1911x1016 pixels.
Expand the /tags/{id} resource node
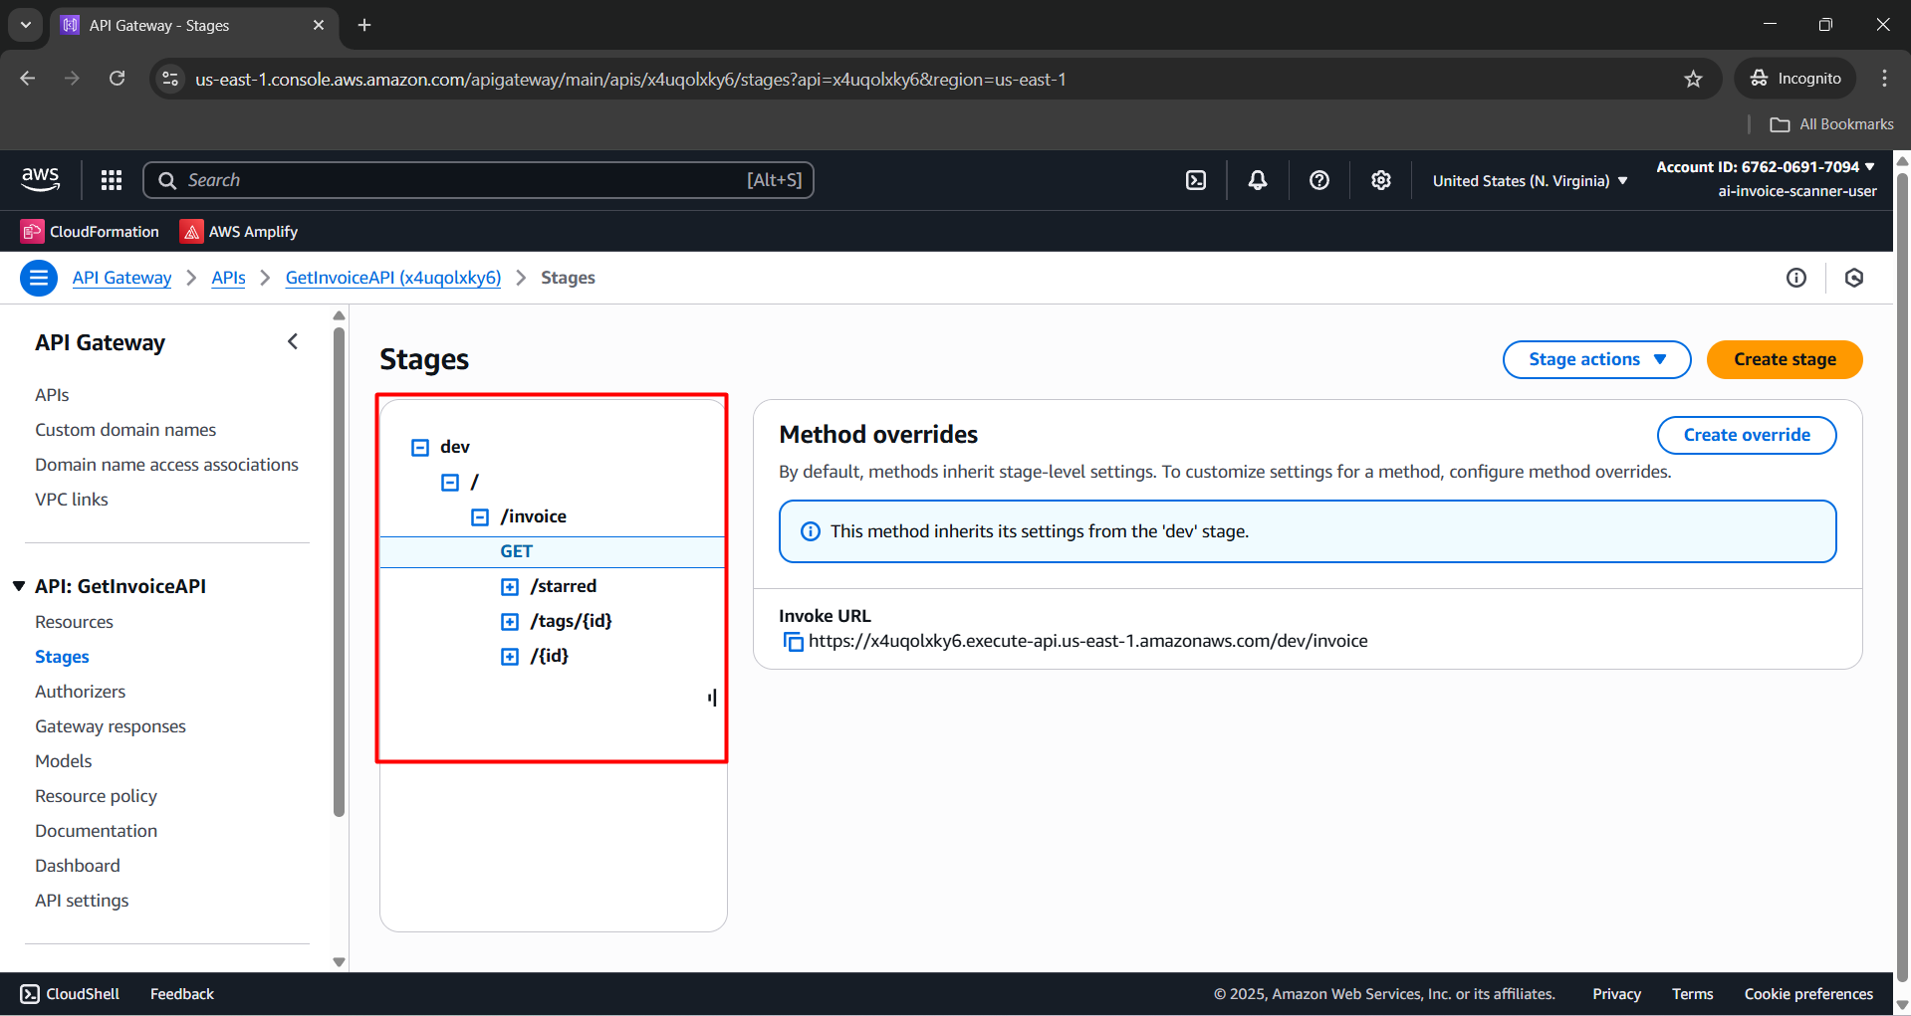pos(510,622)
